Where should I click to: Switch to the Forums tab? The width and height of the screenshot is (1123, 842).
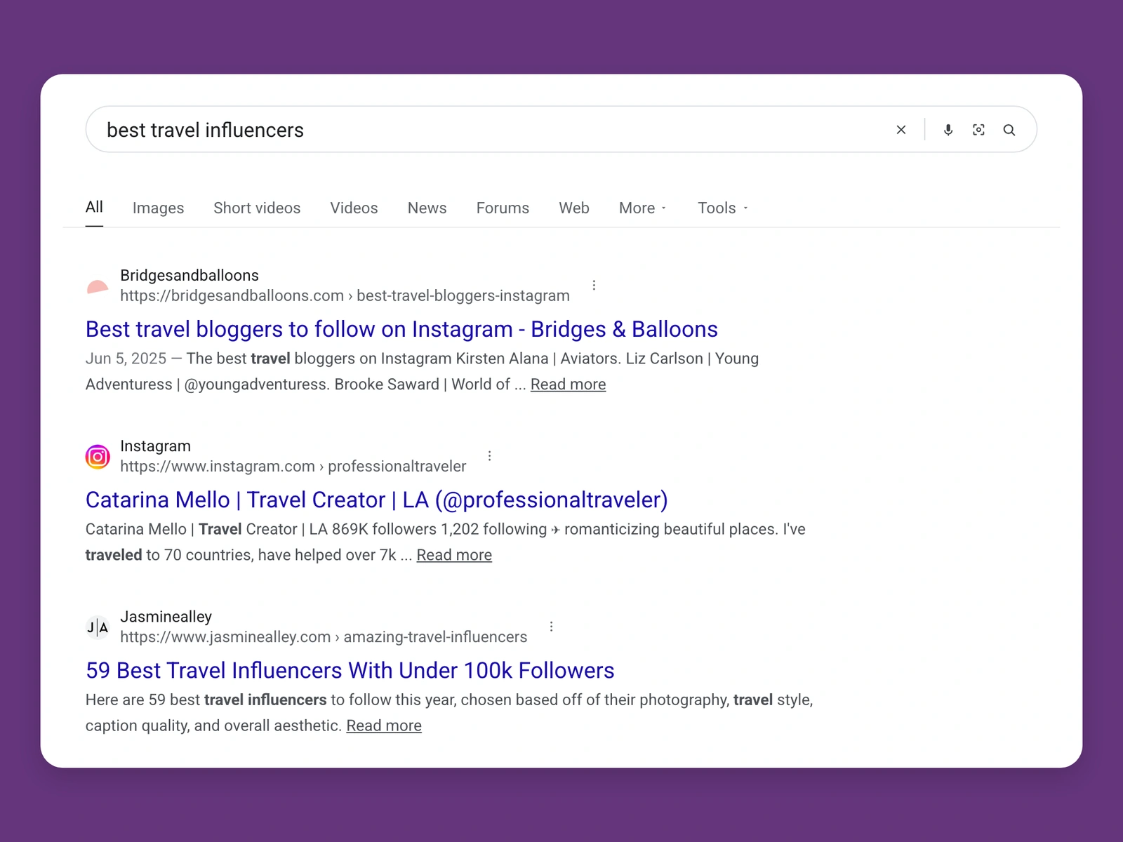503,208
